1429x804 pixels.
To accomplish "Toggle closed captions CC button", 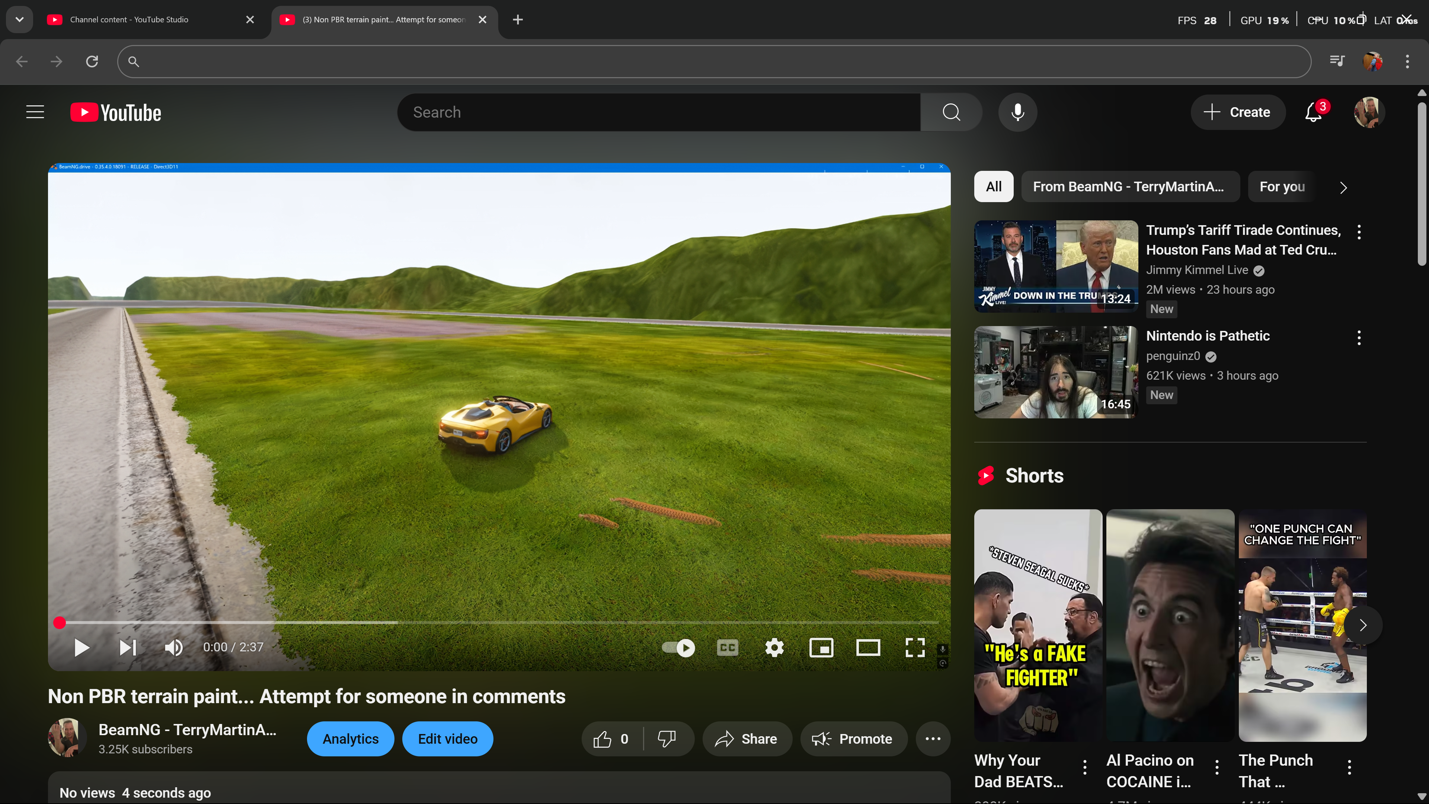I will [727, 648].
